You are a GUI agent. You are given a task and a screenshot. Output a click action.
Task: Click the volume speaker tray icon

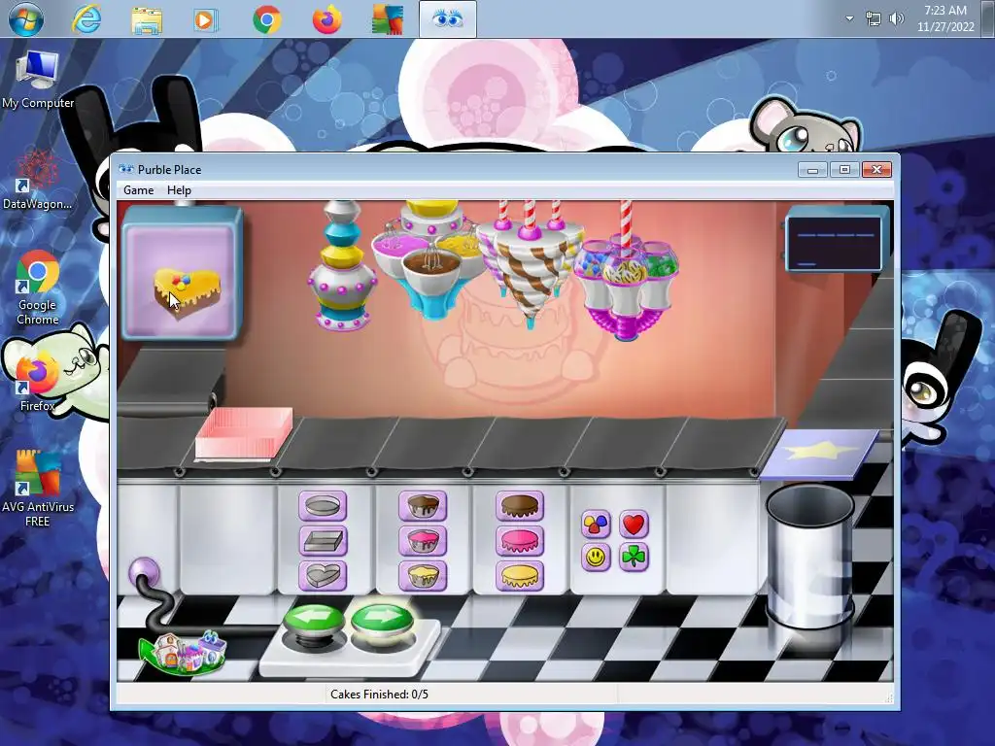click(897, 19)
